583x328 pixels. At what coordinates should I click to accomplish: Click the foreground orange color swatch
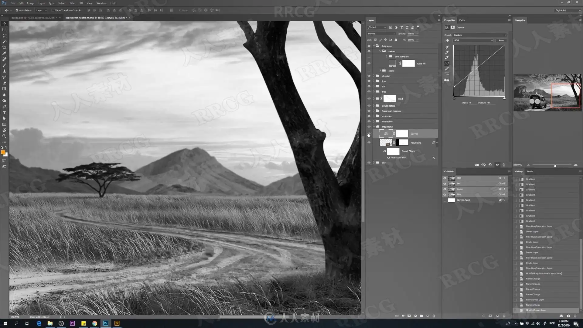tap(3, 152)
